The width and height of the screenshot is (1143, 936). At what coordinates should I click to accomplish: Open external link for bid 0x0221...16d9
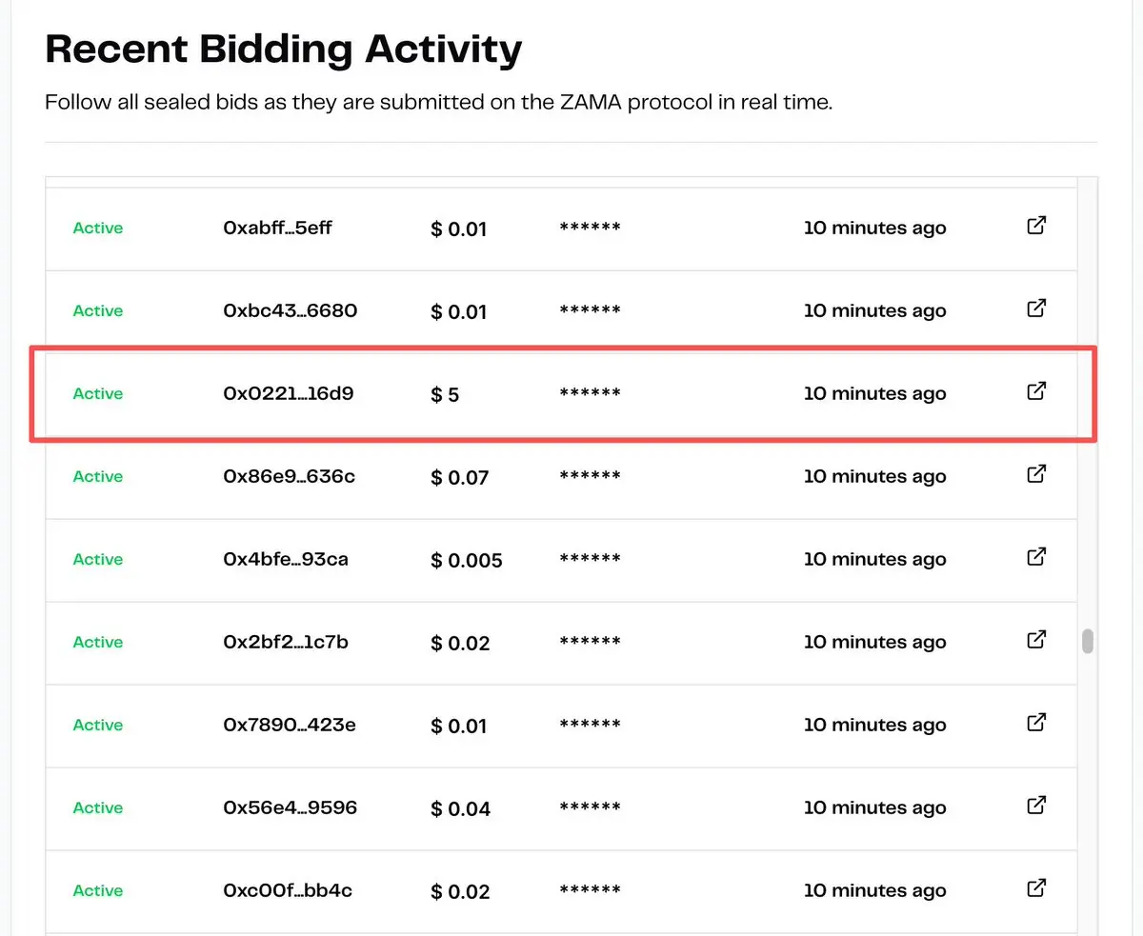(1036, 391)
